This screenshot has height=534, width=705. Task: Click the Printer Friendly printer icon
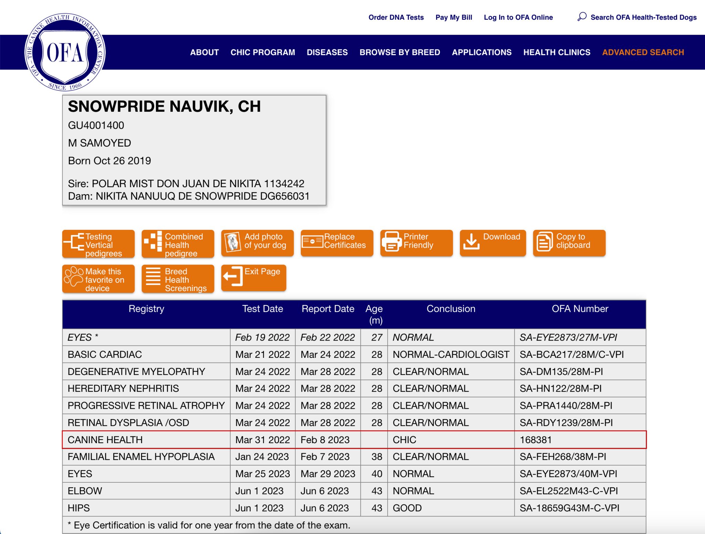[391, 242]
